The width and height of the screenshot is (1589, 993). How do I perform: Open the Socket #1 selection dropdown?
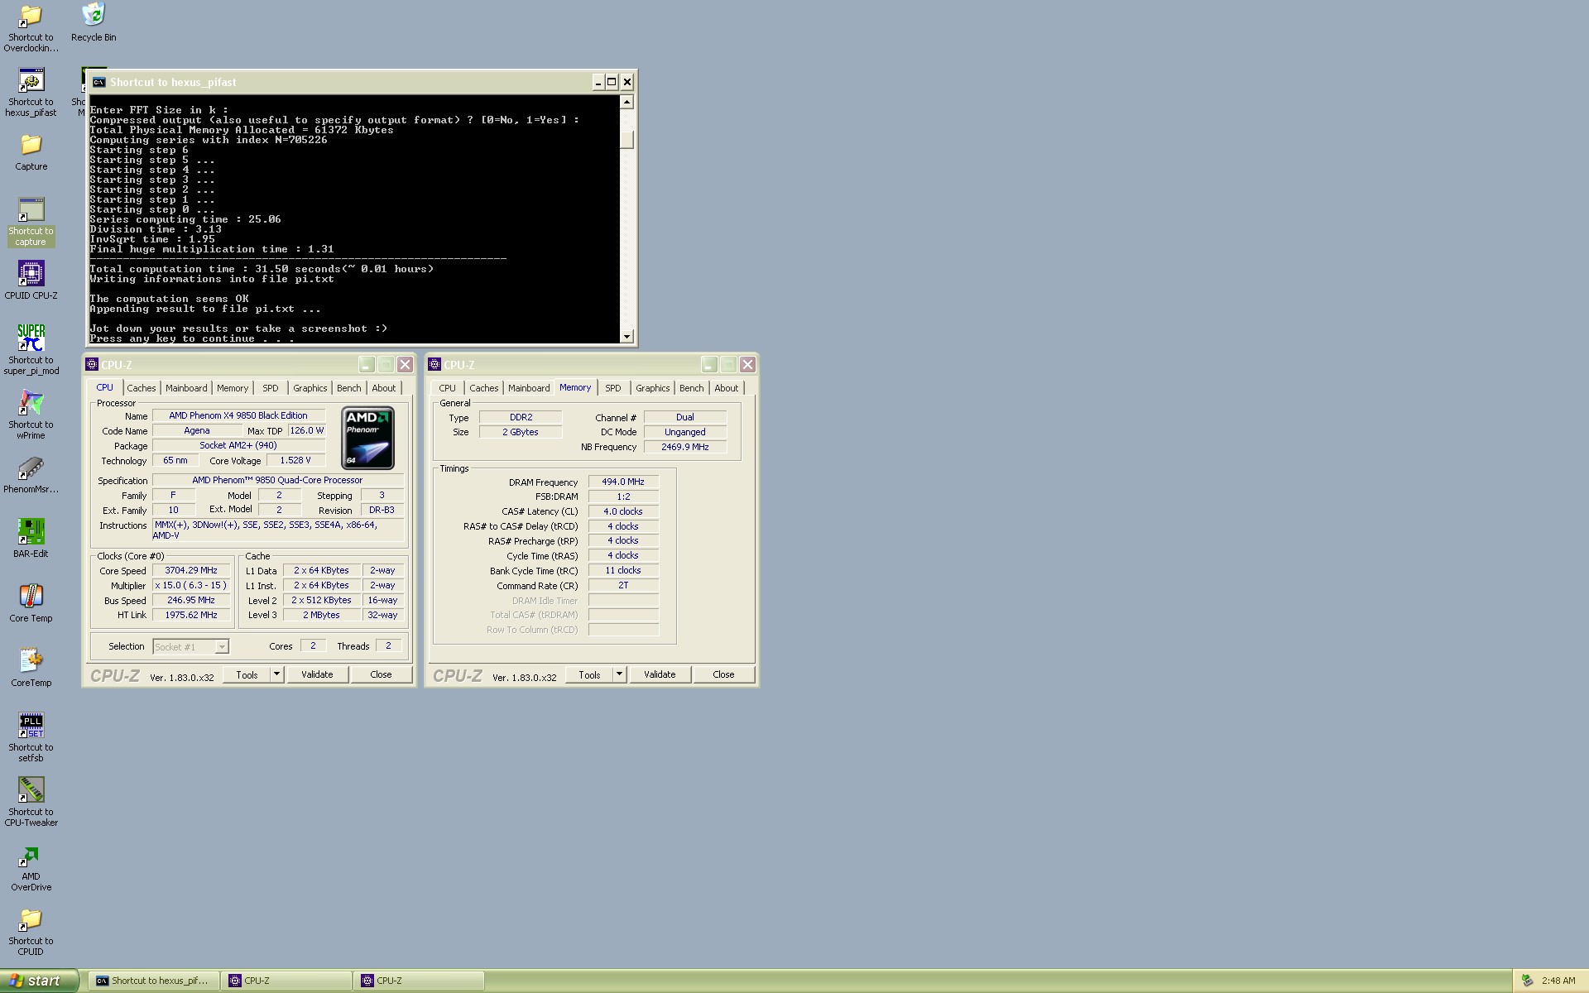(190, 646)
